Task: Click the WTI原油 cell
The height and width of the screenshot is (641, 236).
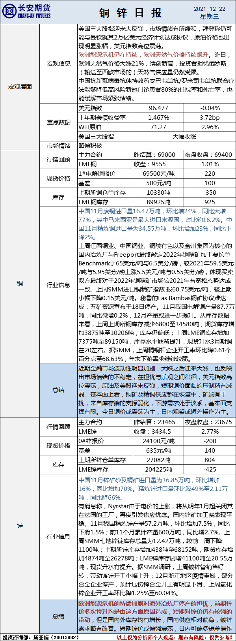Action: [105, 127]
